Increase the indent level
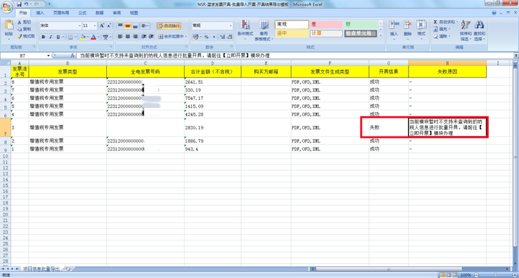This screenshot has height=278, width=519. point(151,37)
